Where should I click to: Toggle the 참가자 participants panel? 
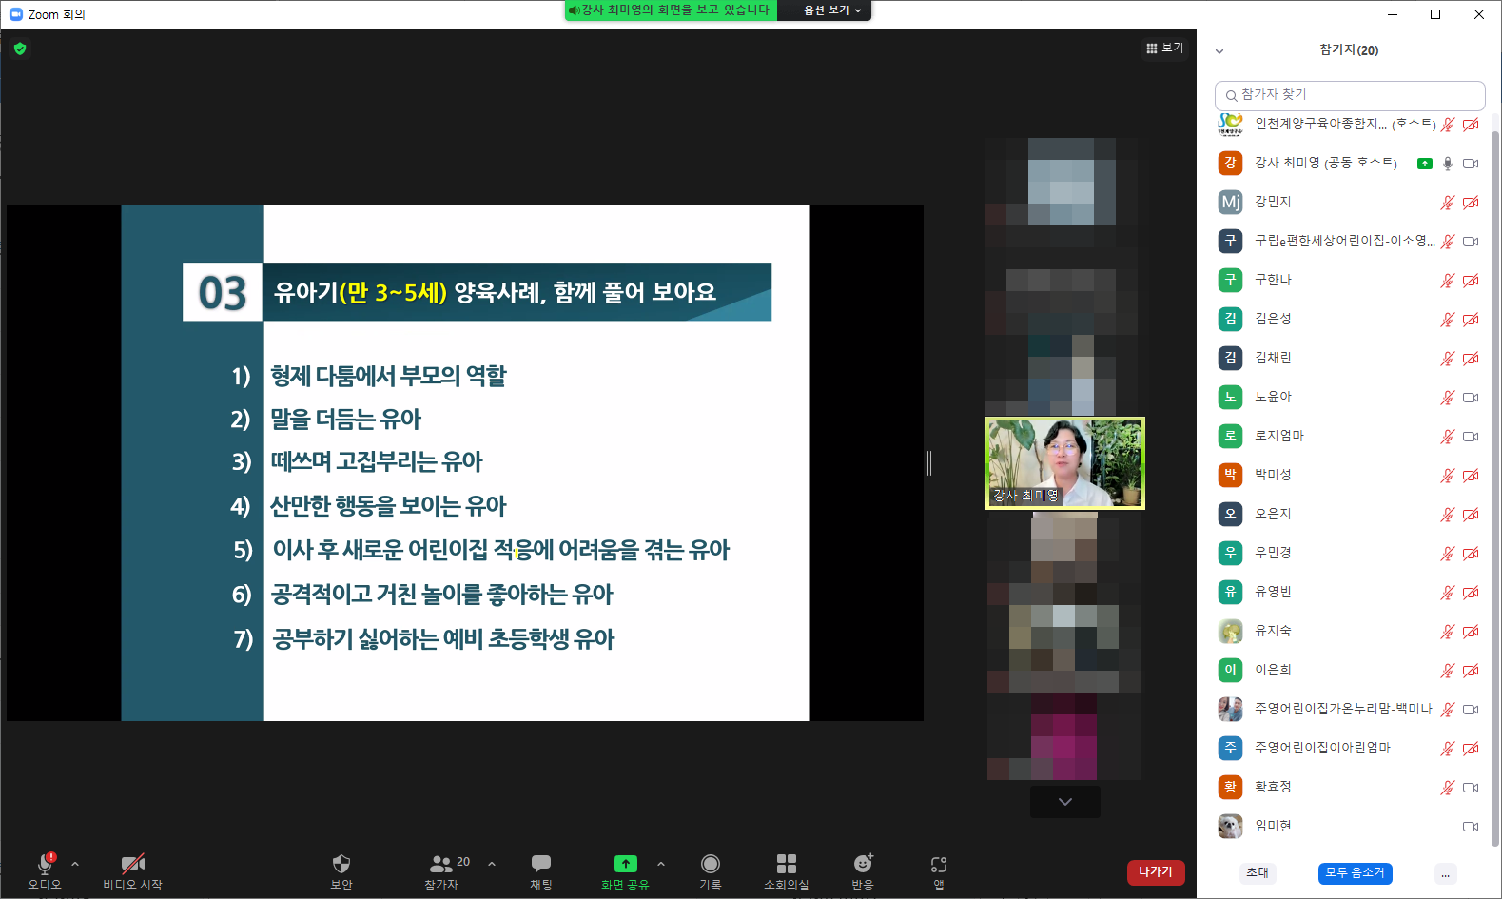click(441, 865)
